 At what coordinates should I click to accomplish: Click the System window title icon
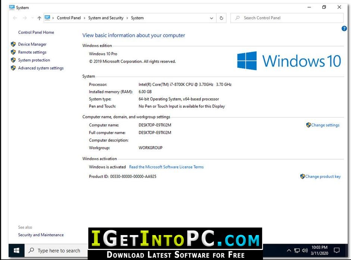click(x=12, y=7)
